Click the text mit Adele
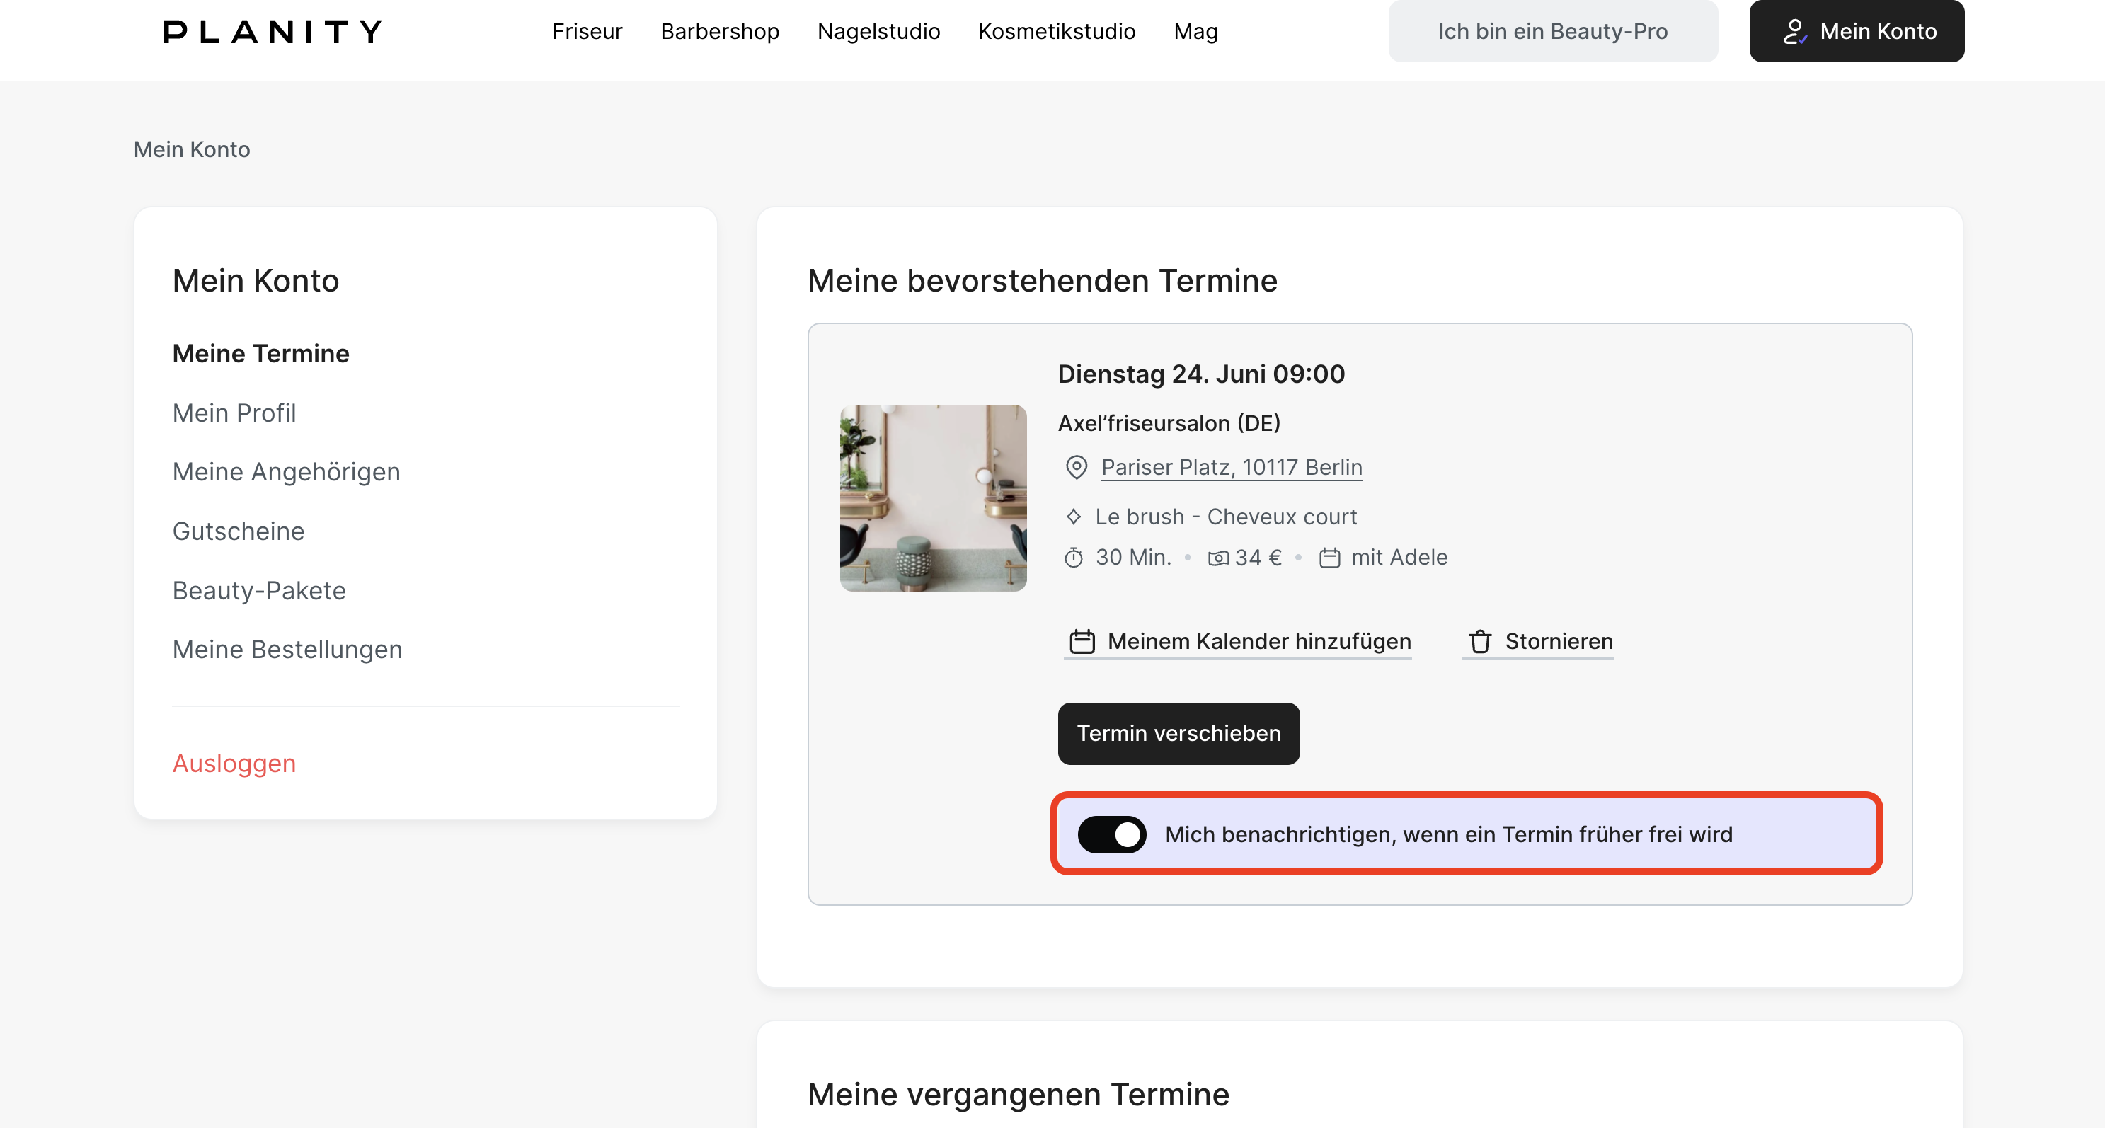Image resolution: width=2105 pixels, height=1128 pixels. [1399, 558]
